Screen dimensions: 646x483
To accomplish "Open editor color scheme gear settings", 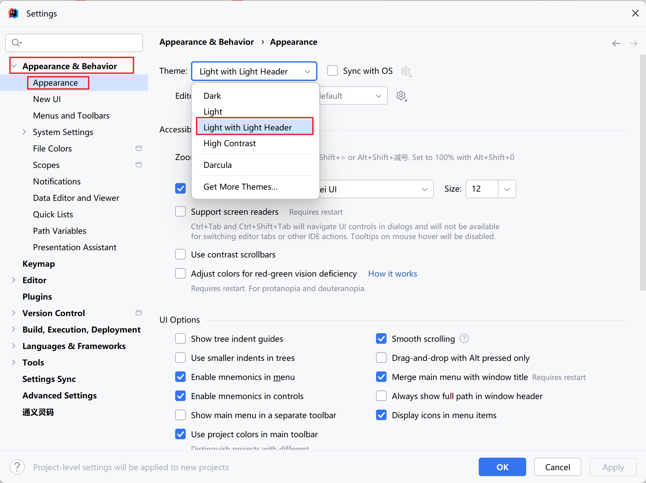I will (401, 96).
